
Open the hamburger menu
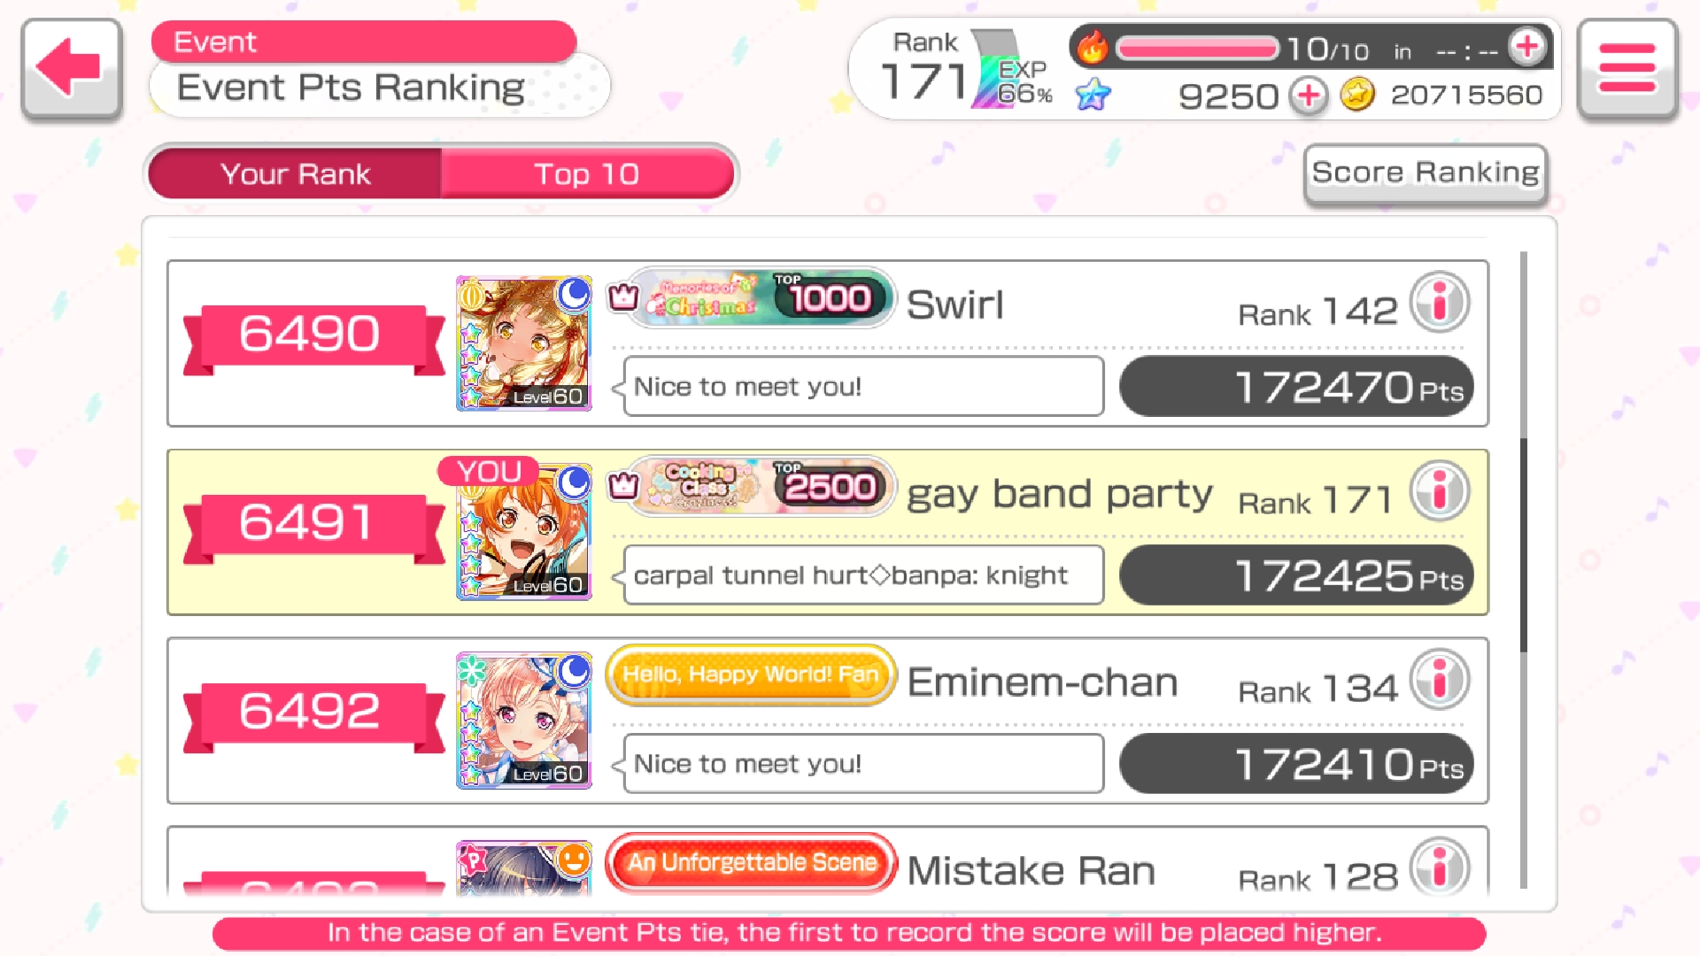(x=1627, y=68)
